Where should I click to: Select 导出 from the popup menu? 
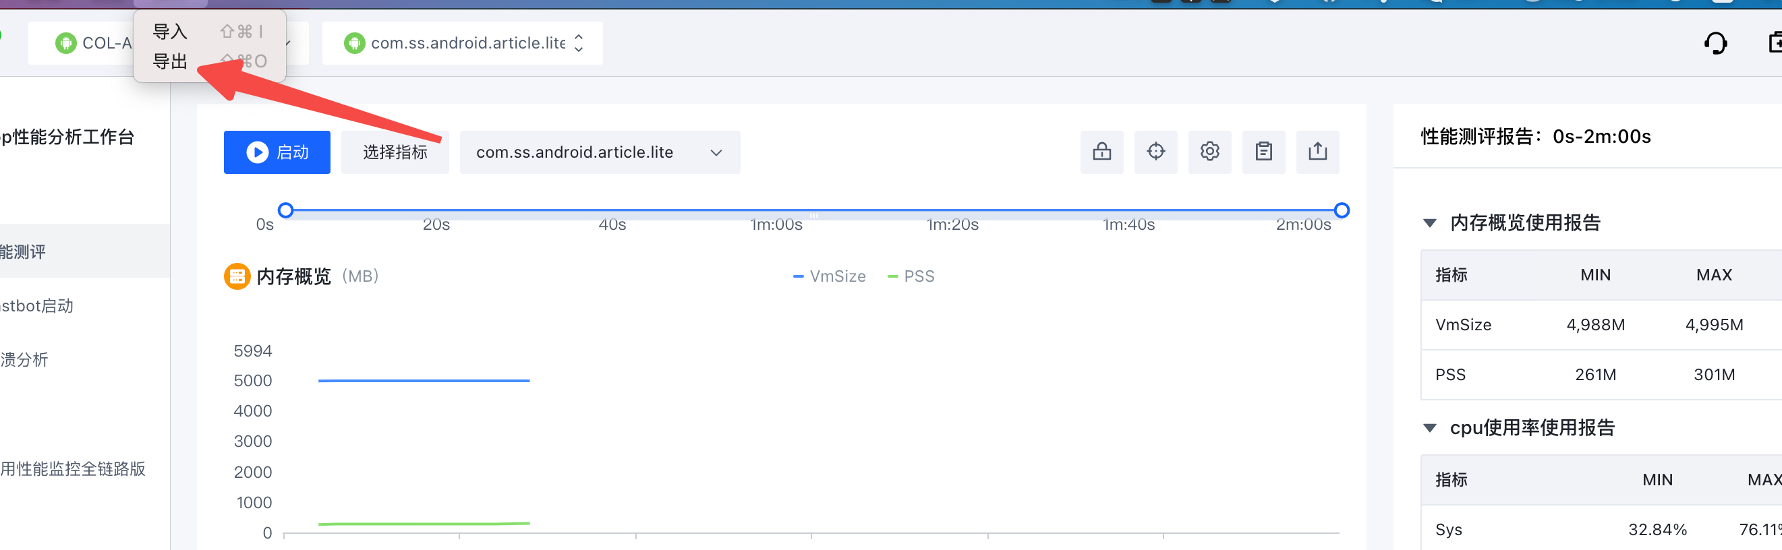209,61
